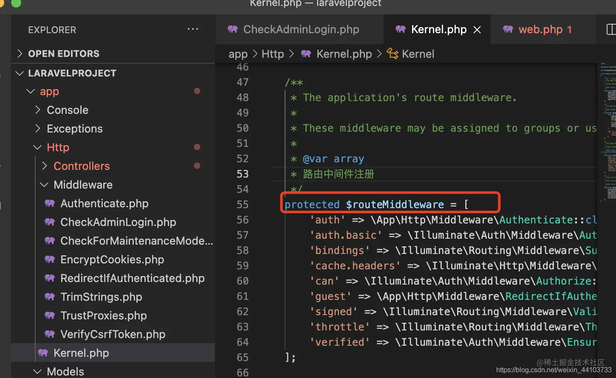Image resolution: width=616 pixels, height=378 pixels.
Task: Click the 'cache.headers' key on line 59
Action: click(355, 266)
